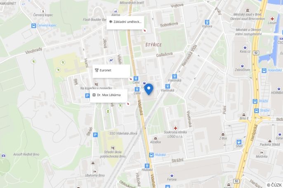
Task: Select the Z-Box parcel icon
Action: tap(223, 134)
